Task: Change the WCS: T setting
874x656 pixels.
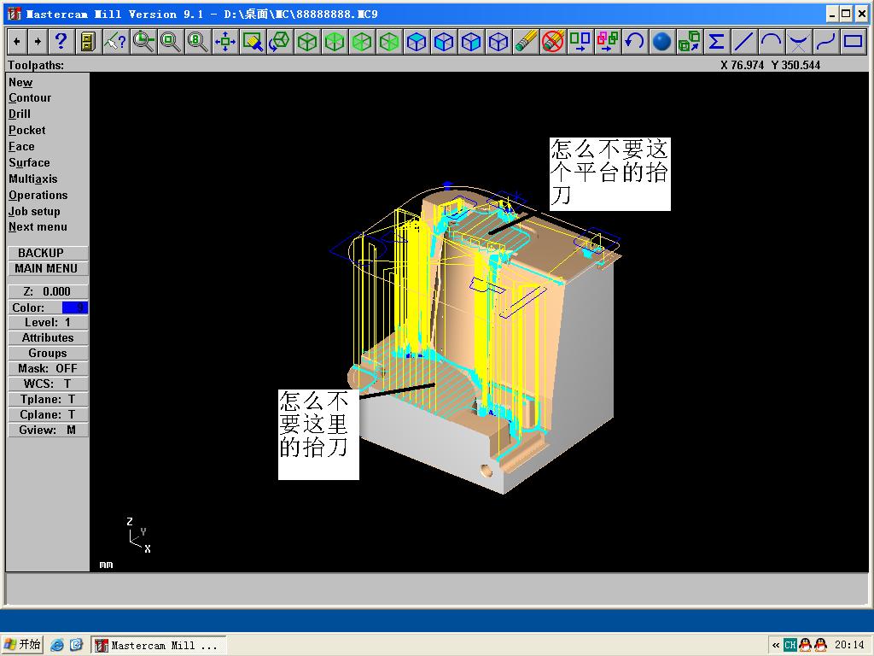Action: point(48,384)
